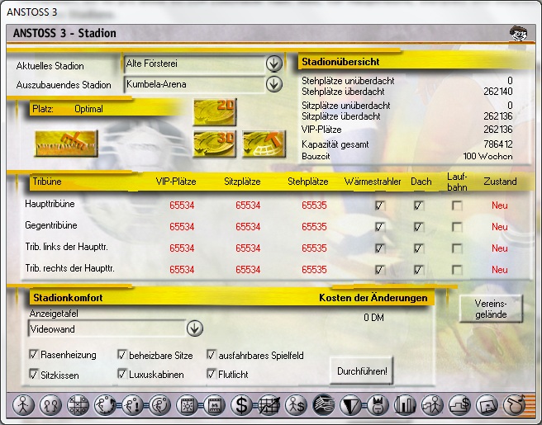Click the player inside swirl icon
The width and height of the screenshot is (542, 425).
[x=159, y=404]
